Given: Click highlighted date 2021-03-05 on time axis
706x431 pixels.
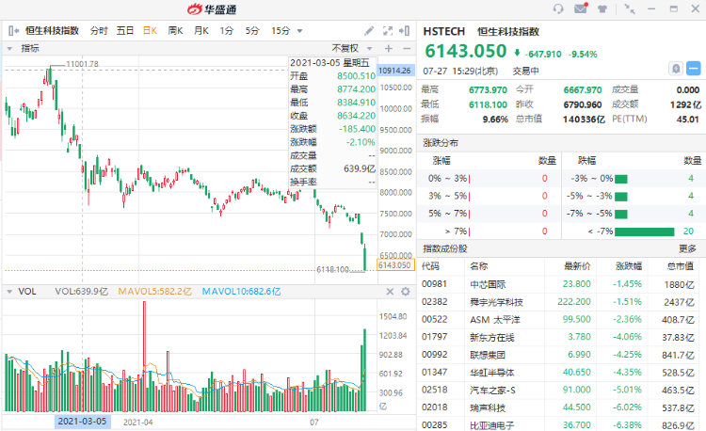Looking at the screenshot, I should [x=83, y=422].
